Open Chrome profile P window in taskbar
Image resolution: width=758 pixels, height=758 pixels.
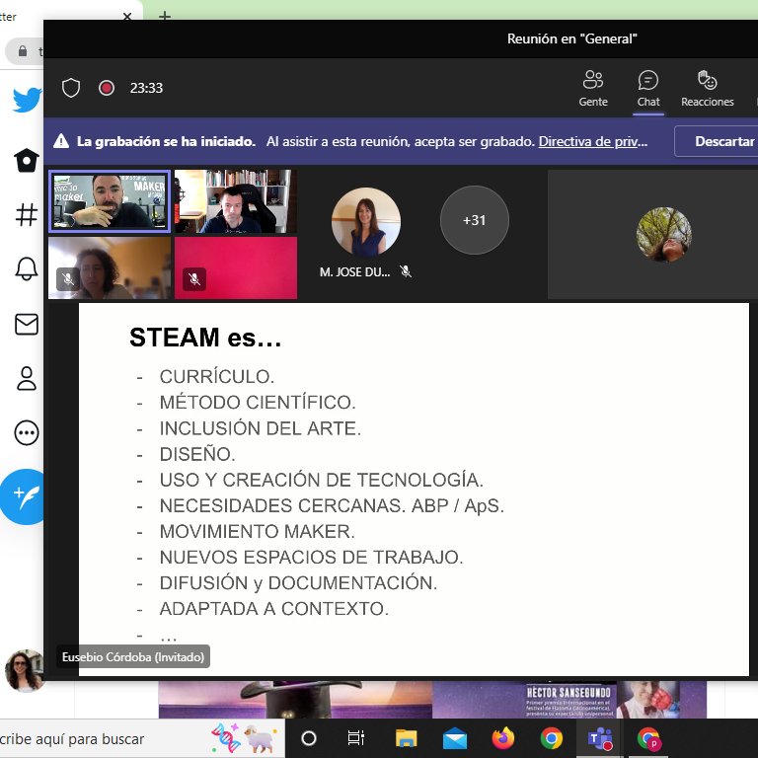[x=648, y=739]
